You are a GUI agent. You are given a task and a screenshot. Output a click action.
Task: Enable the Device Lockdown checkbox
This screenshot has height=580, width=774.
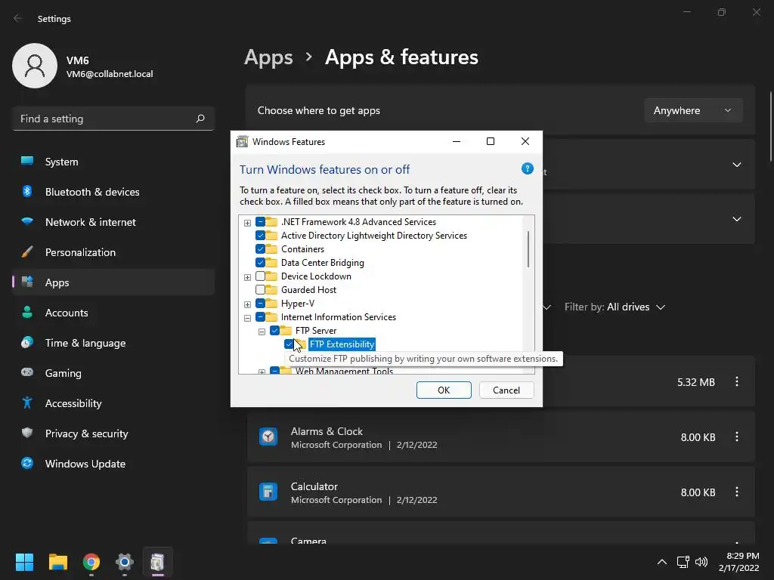point(260,276)
